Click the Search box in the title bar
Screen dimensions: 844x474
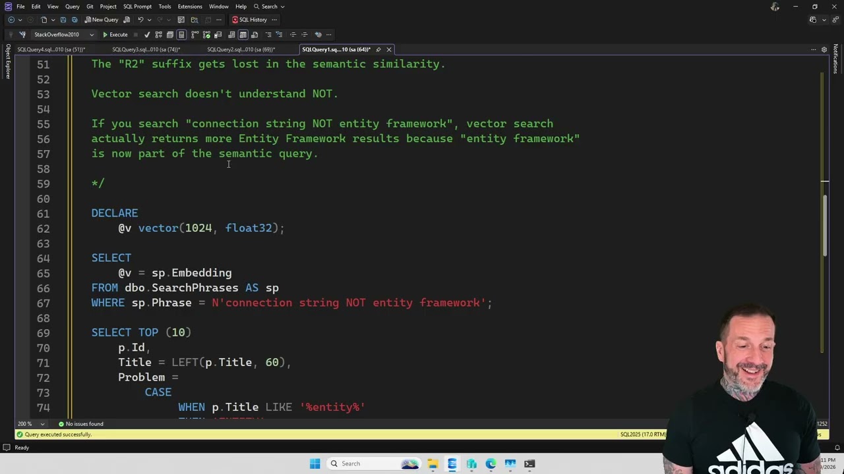[x=269, y=7]
